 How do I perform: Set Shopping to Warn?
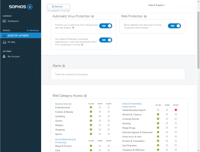pyautogui.click(x=100, y=130)
